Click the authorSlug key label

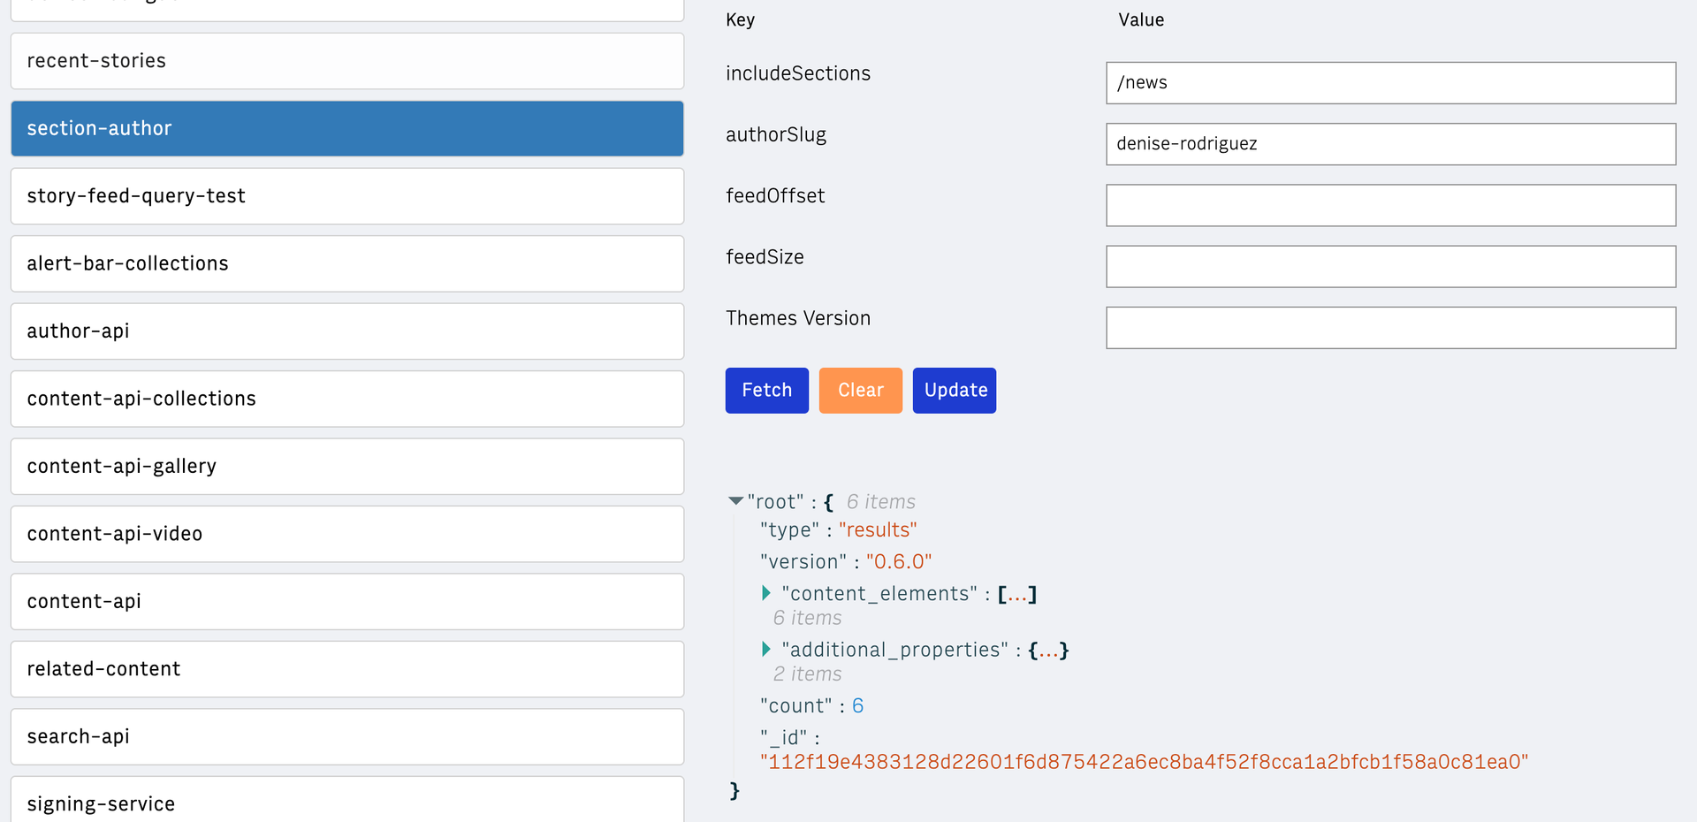(x=776, y=134)
